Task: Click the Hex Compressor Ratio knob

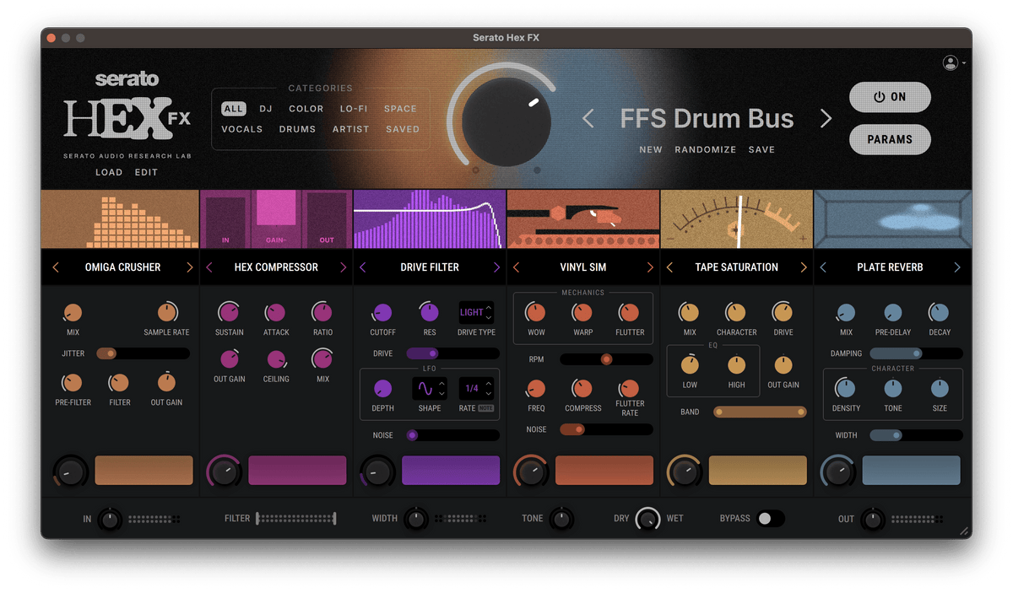Action: [x=322, y=313]
